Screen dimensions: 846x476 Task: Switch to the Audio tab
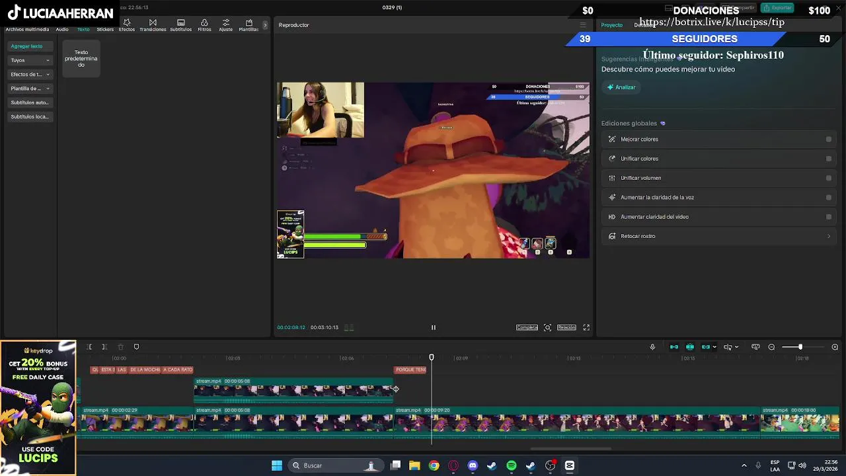[x=62, y=30]
